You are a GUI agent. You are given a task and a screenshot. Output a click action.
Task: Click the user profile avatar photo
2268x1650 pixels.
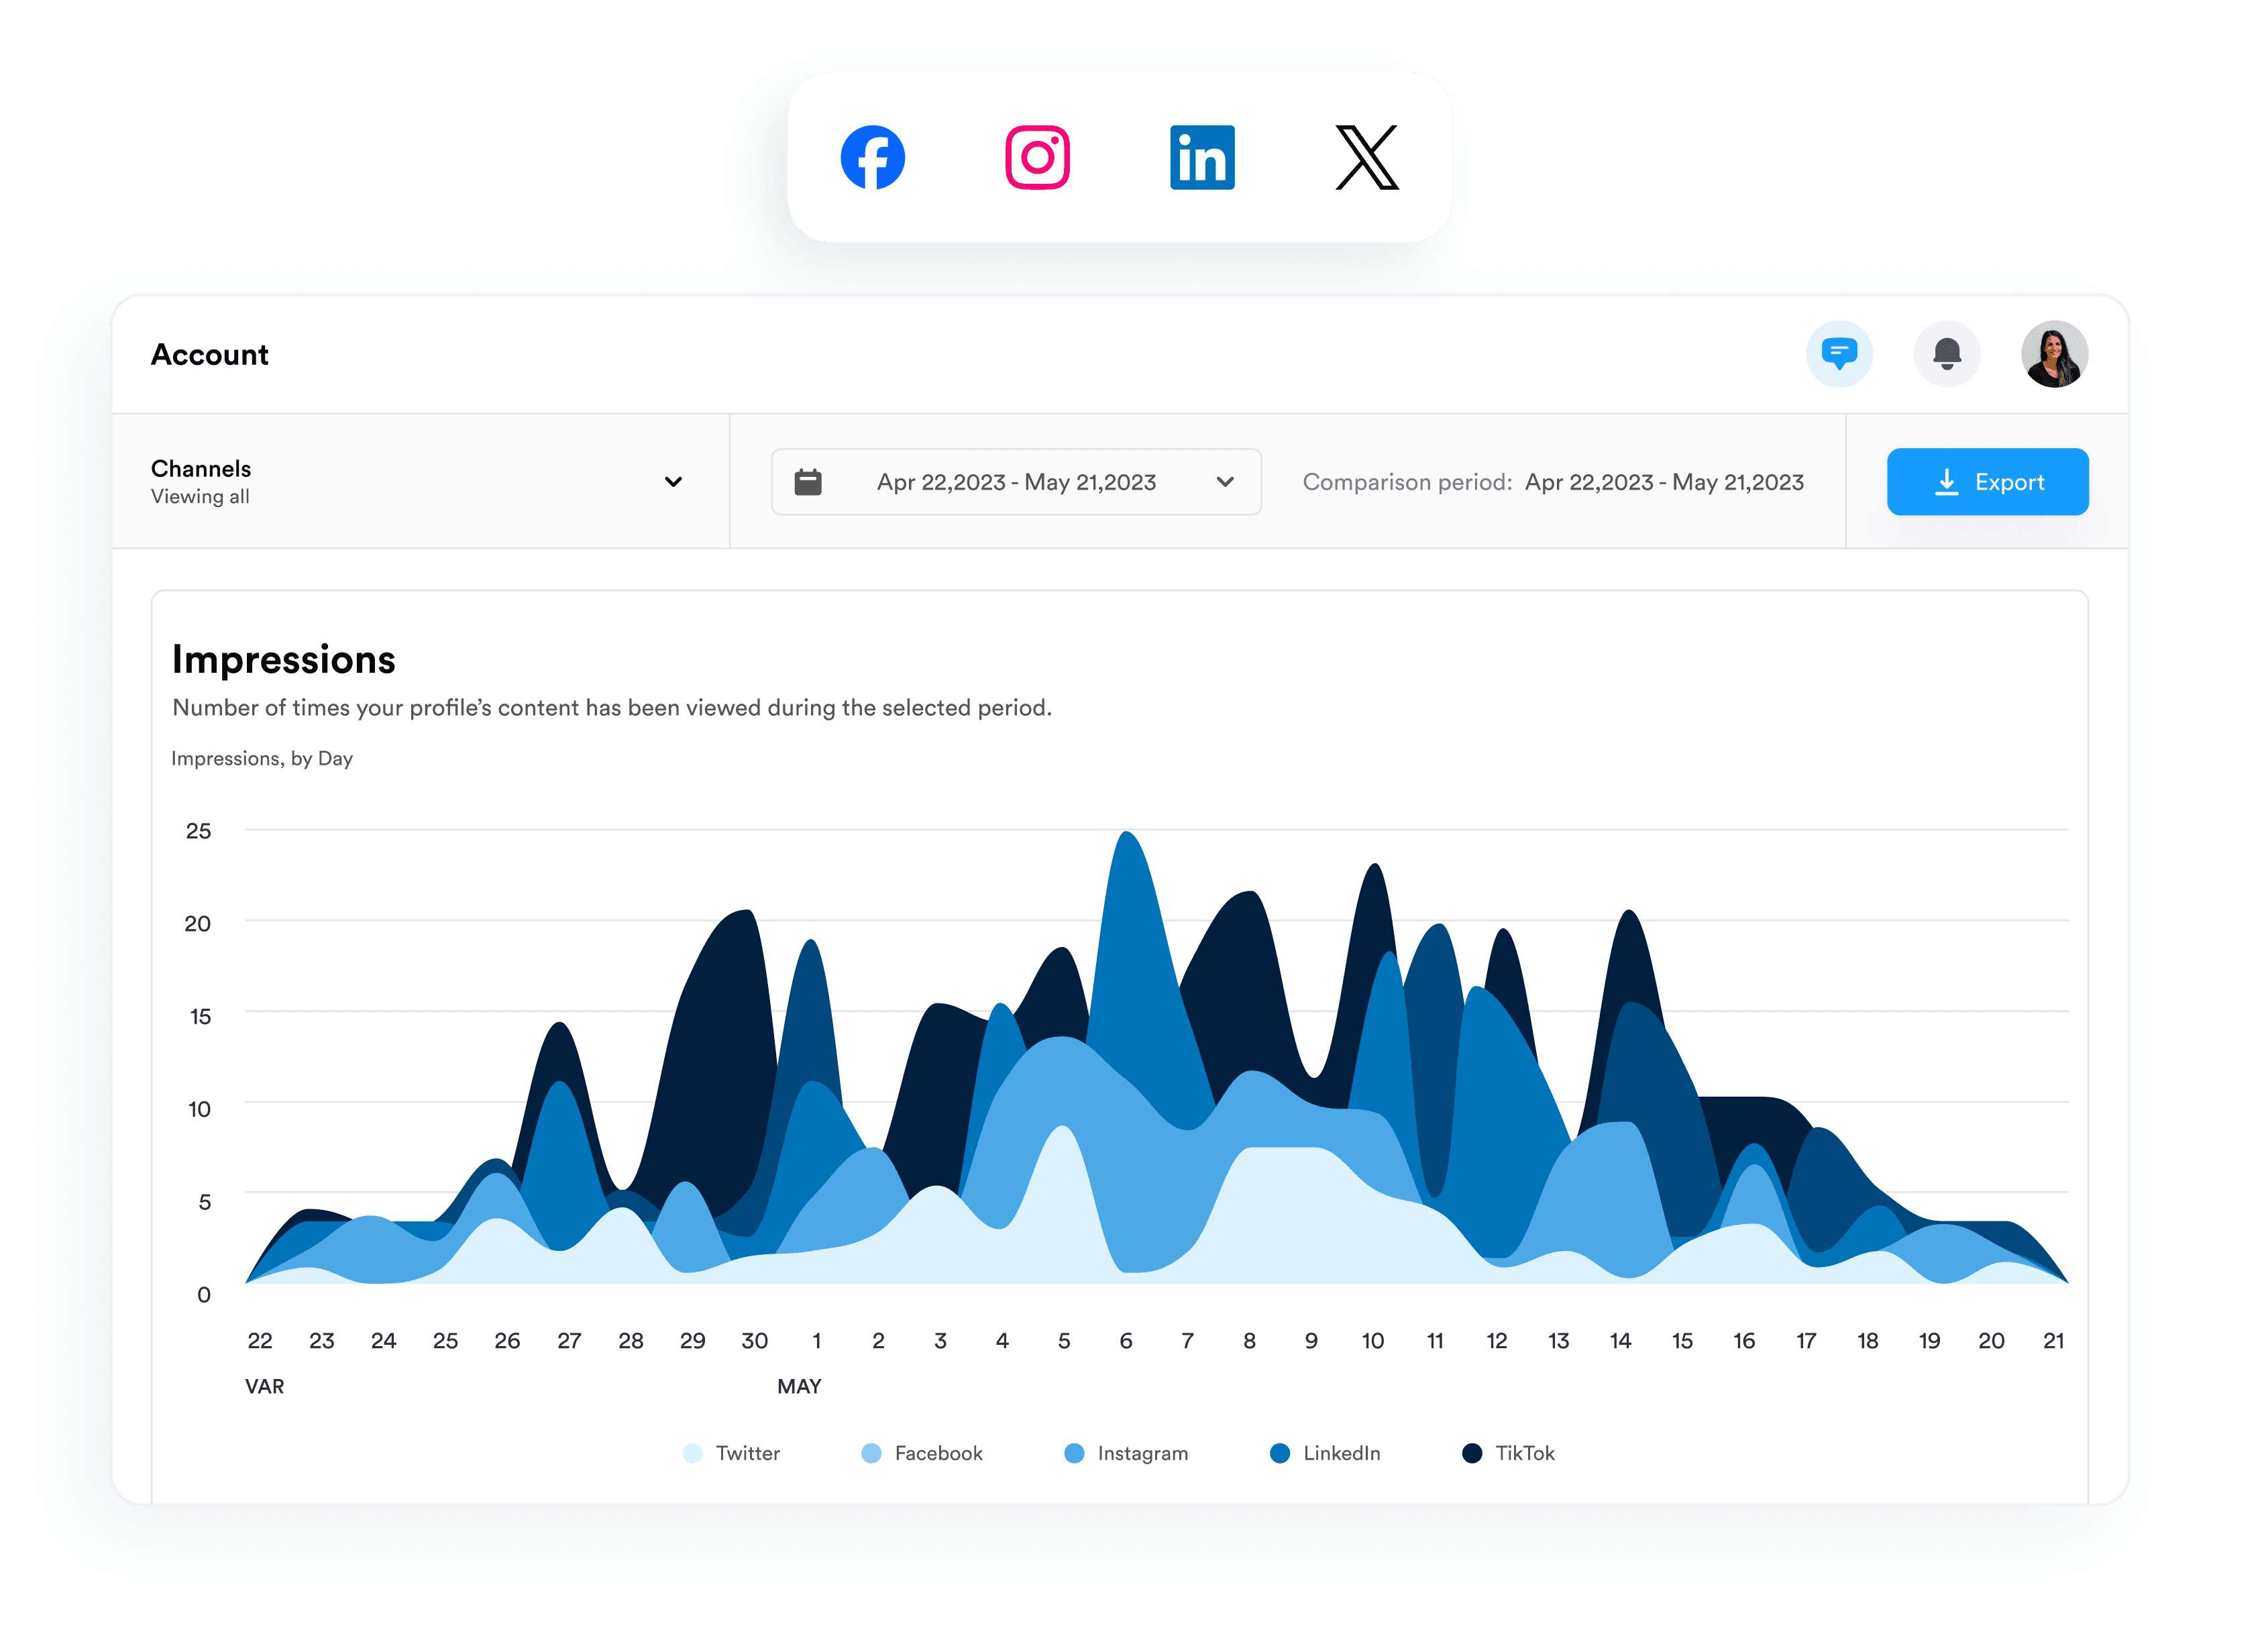pyautogui.click(x=2055, y=354)
